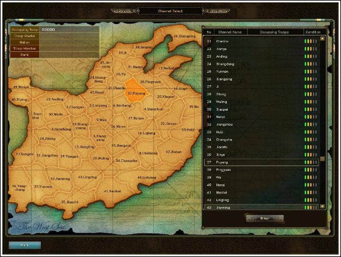Viewport: 341px width, 257px height.
Task: Select the 48.Xiping region on the map
Action: [x=19, y=99]
